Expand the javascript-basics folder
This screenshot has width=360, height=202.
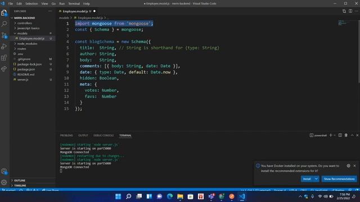click(28, 28)
